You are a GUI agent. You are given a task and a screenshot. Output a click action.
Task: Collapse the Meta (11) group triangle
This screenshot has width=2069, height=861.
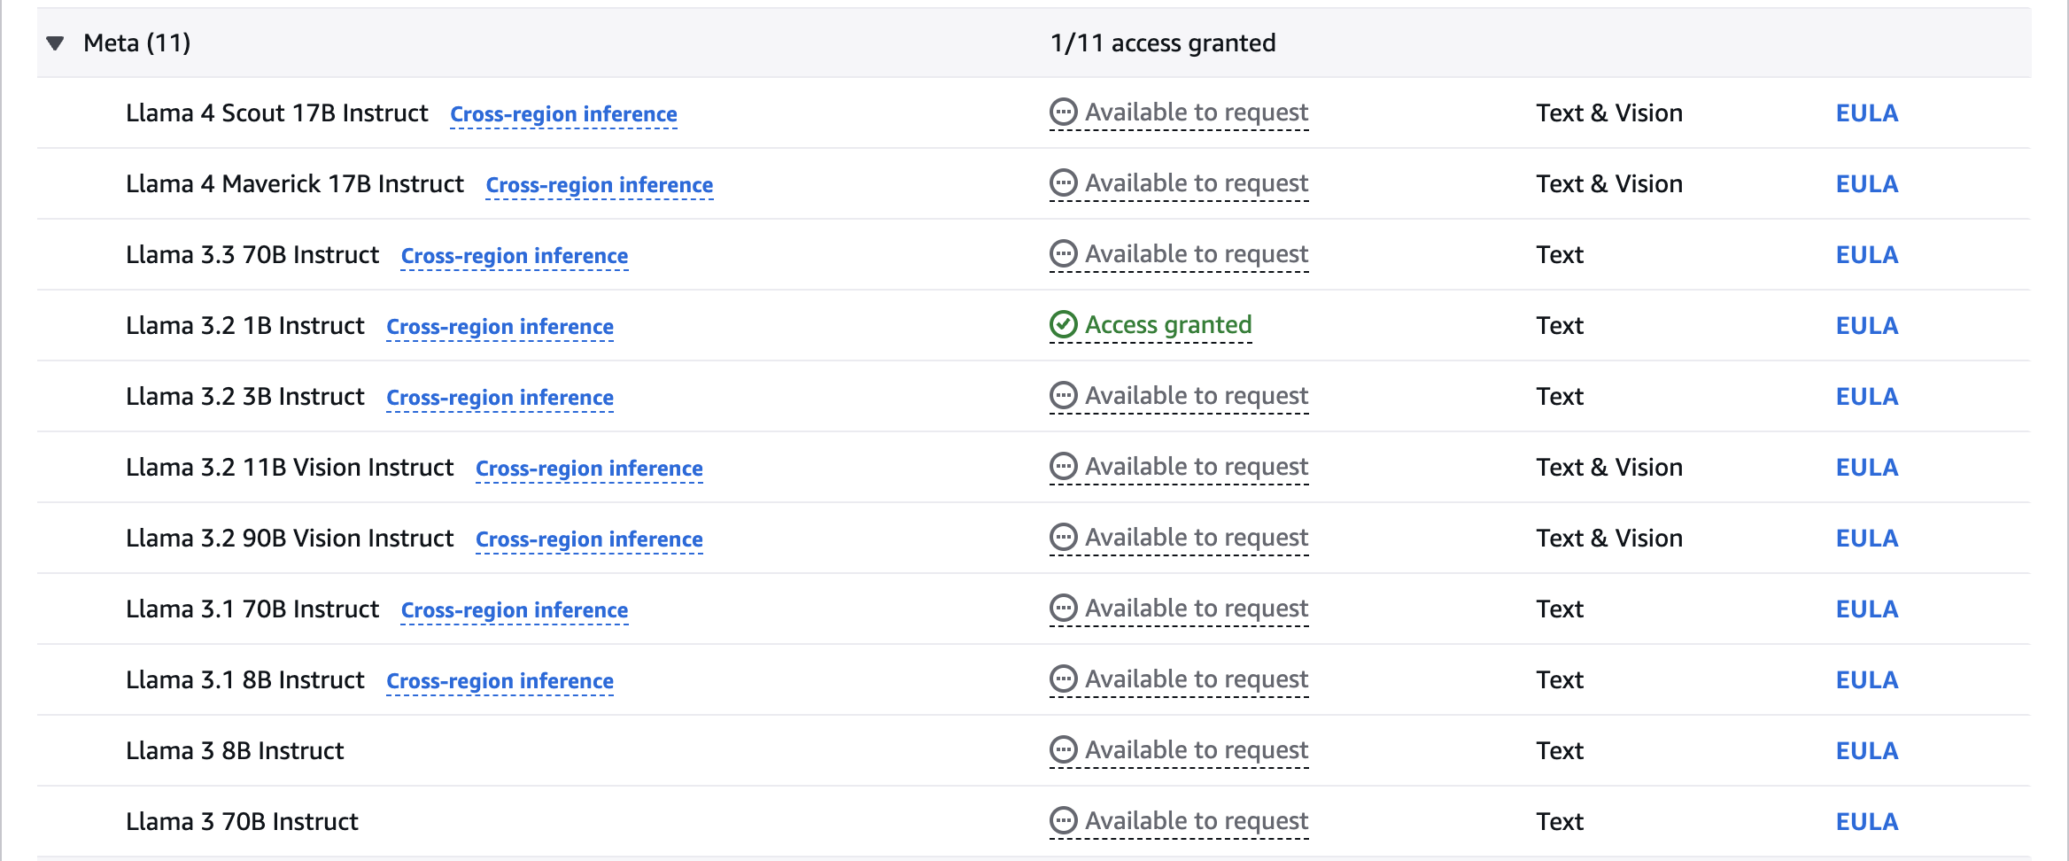(x=55, y=43)
